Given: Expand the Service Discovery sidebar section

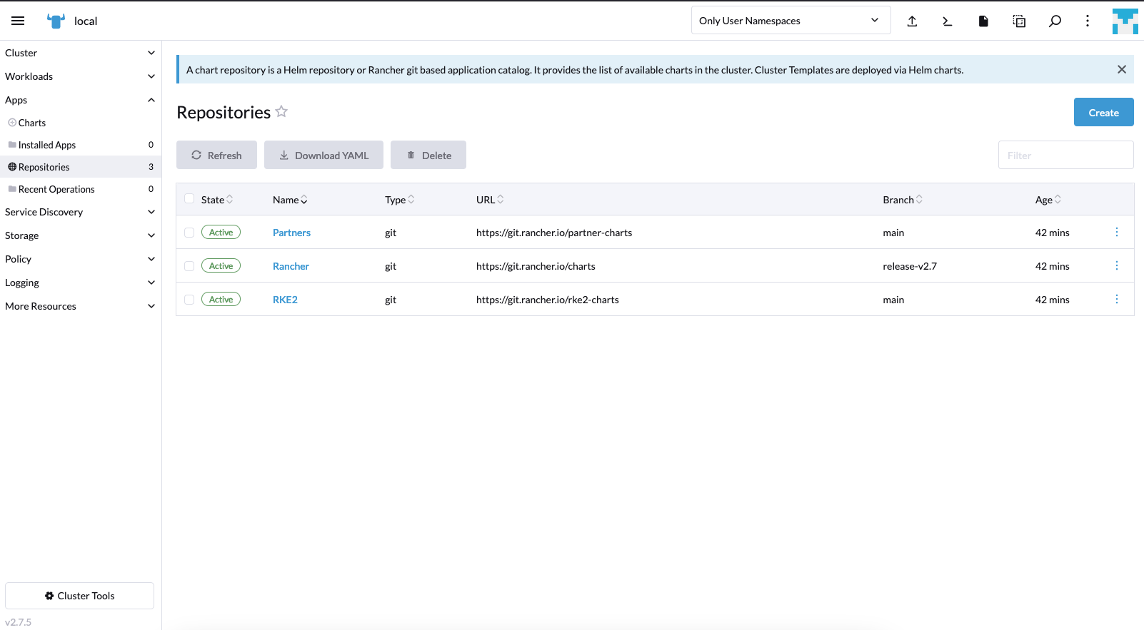Looking at the screenshot, I should [80, 212].
